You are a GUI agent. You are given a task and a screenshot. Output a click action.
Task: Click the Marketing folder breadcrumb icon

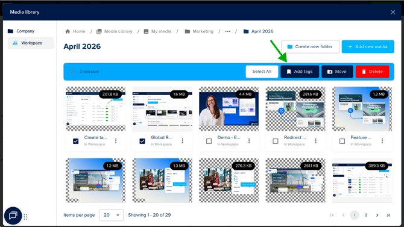pyautogui.click(x=188, y=31)
